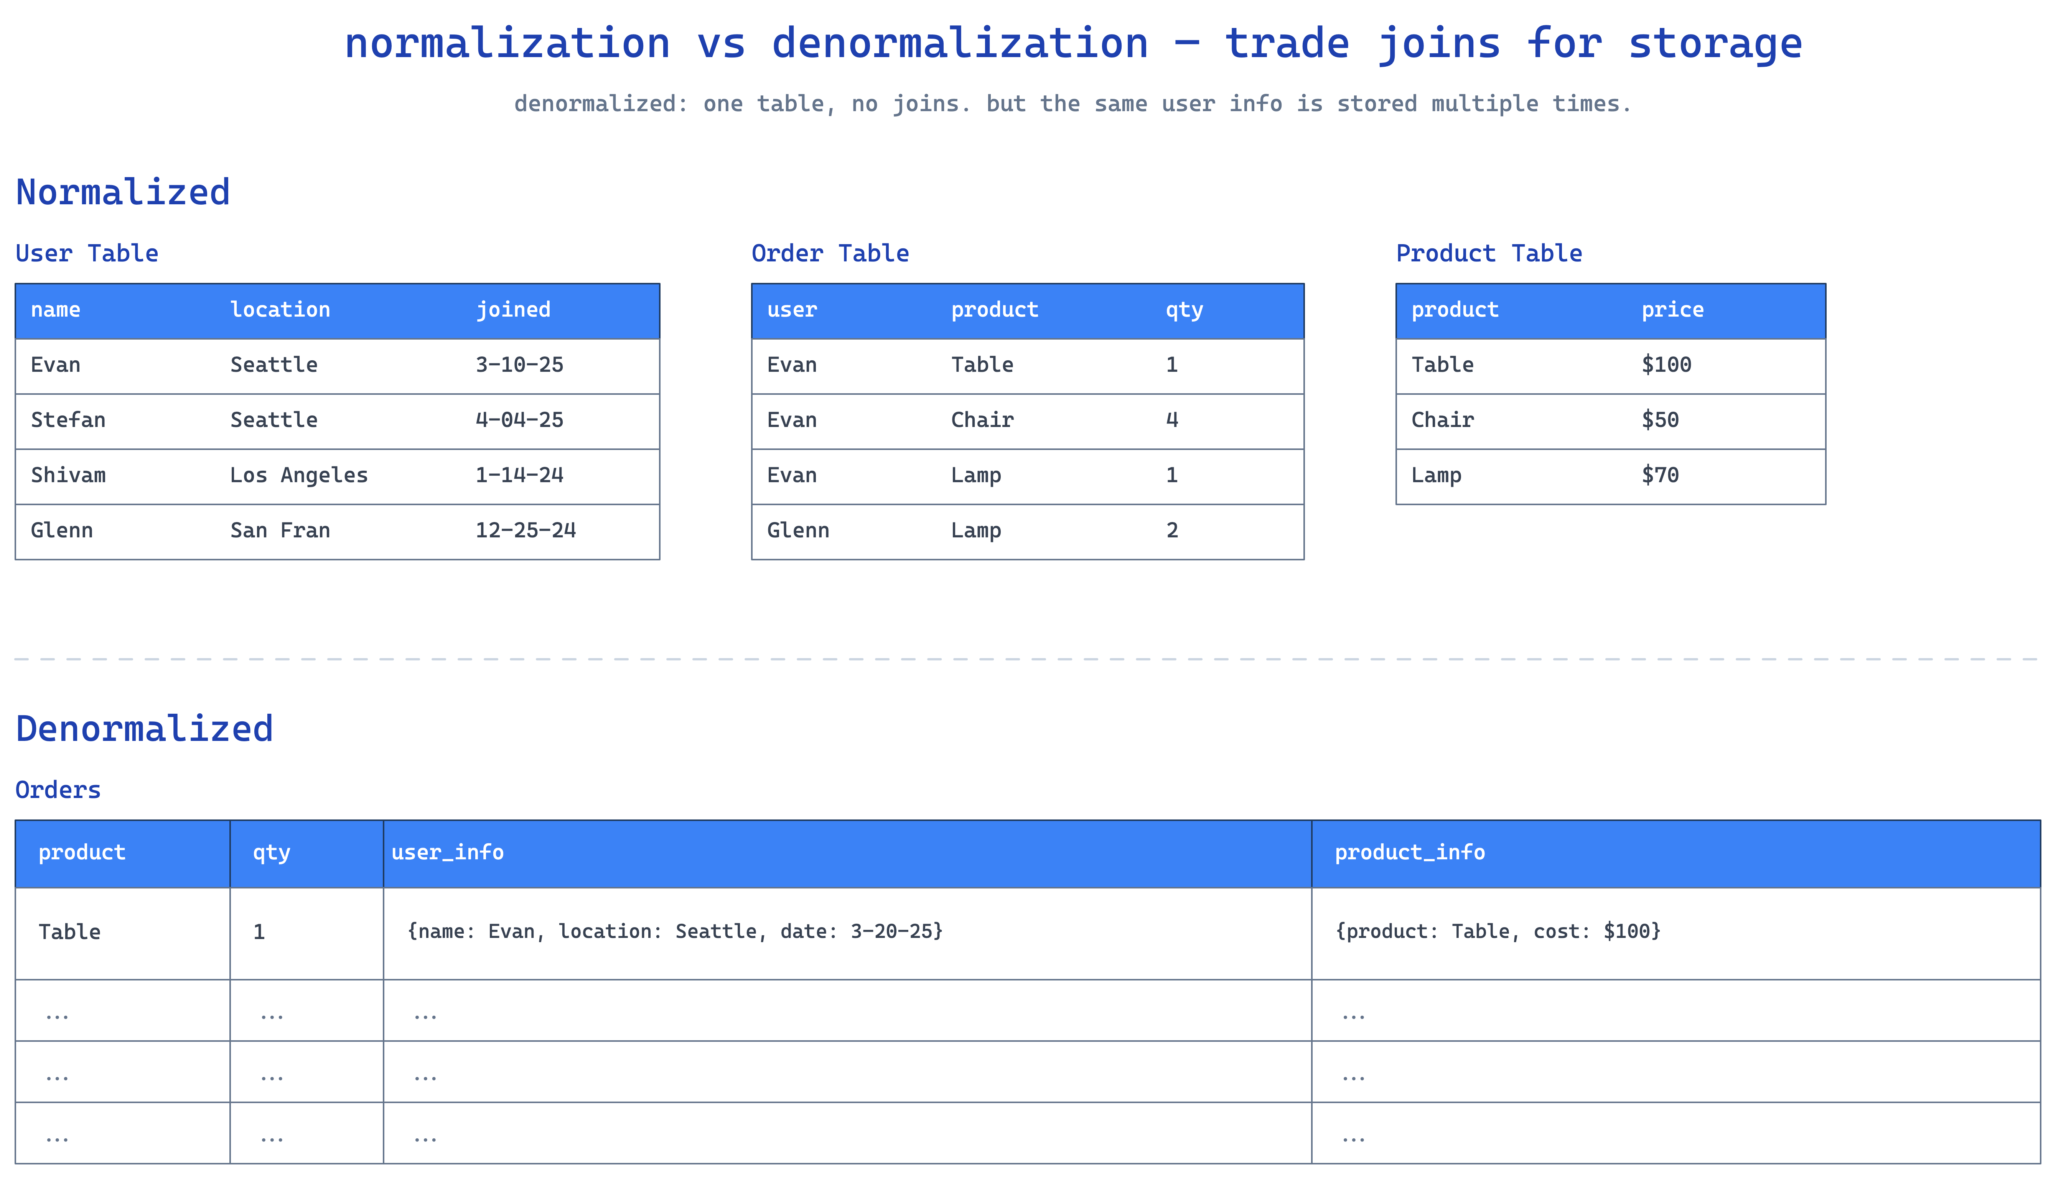Click the joined date '4-04-25'
2056x1179 pixels.
click(519, 419)
